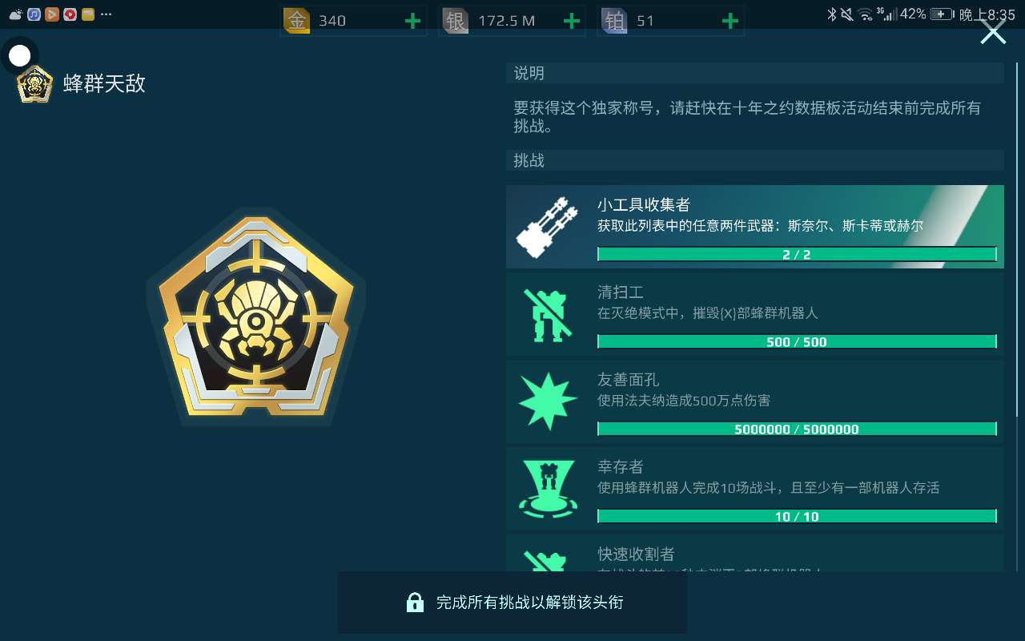Close the title details screen

point(993,32)
